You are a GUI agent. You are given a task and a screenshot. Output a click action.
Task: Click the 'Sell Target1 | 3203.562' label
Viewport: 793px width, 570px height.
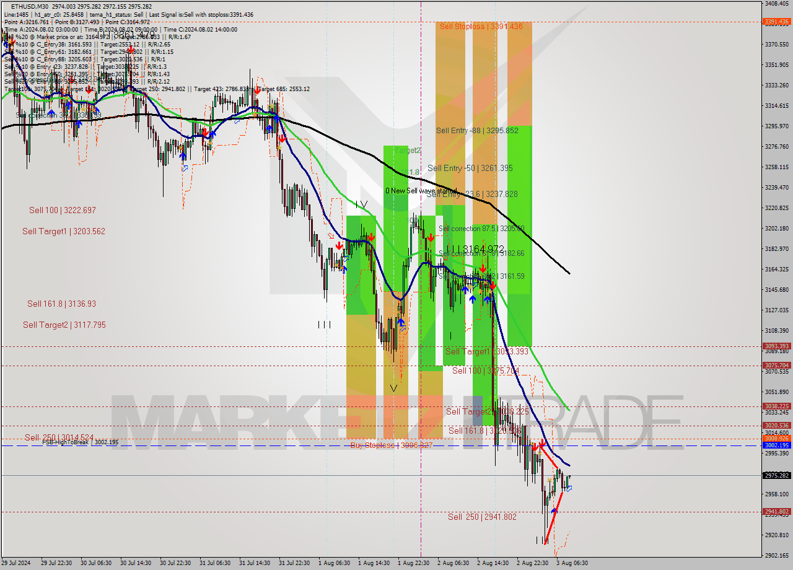tap(64, 231)
